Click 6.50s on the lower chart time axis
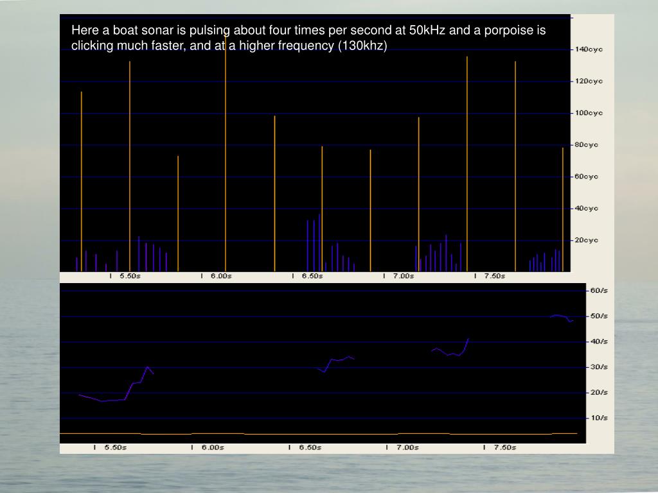 point(310,447)
